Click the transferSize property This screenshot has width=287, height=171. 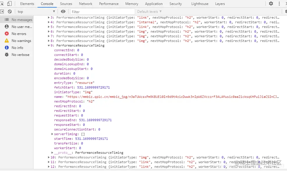68,143
